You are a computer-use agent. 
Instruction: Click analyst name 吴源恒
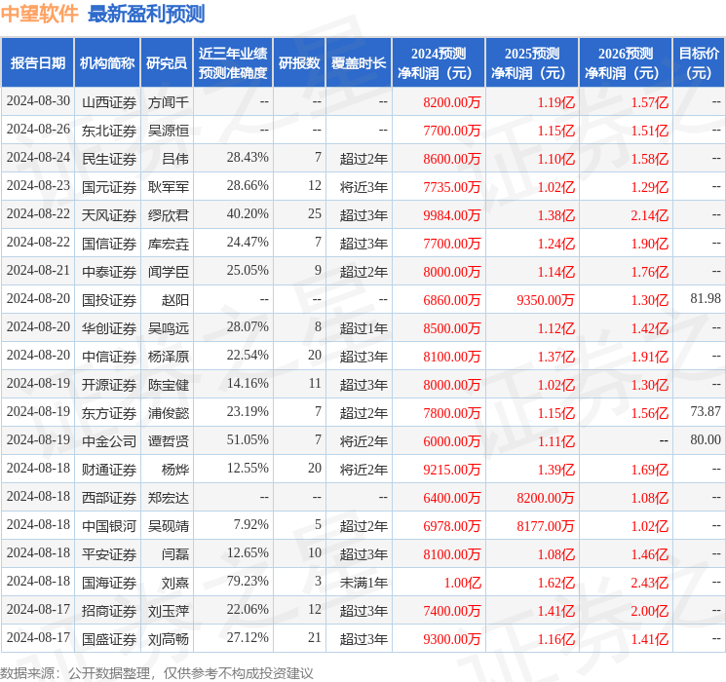[x=168, y=131]
